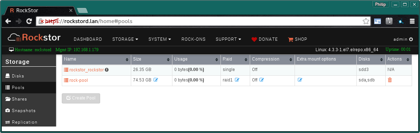Sort table by Size column
This screenshot has width=420, height=133.
(x=151, y=59)
